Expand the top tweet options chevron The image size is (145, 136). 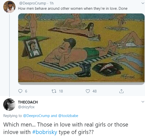(143, 3)
